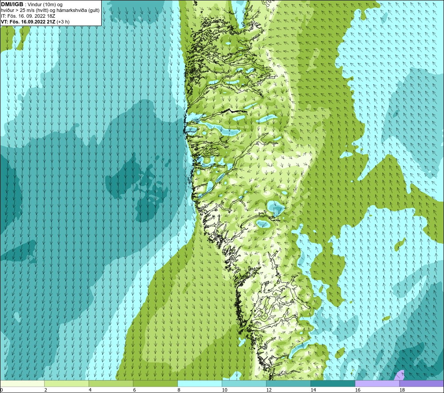Image resolution: width=444 pixels, height=393 pixels.
Task: Click the 'VT: Fös. 16.09.2022 21Z' line
Action: (x=28, y=22)
